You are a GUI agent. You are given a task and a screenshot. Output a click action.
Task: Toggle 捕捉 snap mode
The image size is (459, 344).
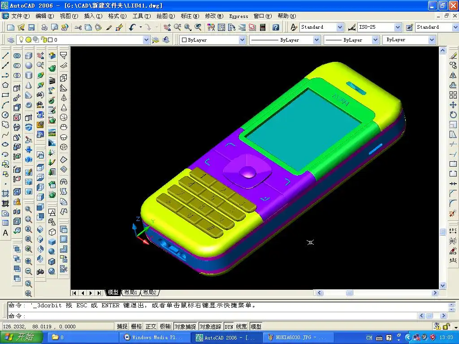(x=122, y=326)
